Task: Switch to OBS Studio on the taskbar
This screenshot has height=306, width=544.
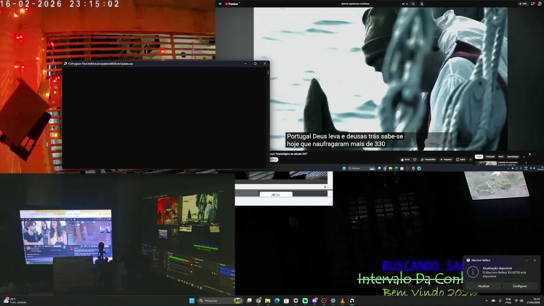Action: [324, 301]
